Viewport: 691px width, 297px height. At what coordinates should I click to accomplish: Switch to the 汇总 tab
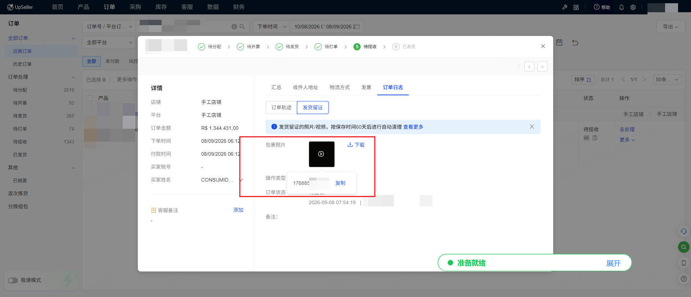click(276, 87)
